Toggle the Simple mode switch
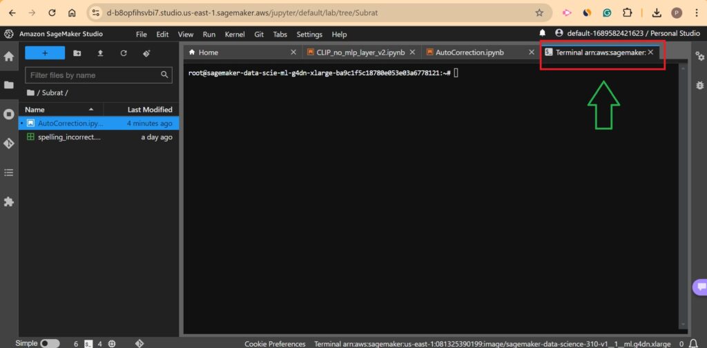The height and width of the screenshot is (348, 707). [50, 343]
